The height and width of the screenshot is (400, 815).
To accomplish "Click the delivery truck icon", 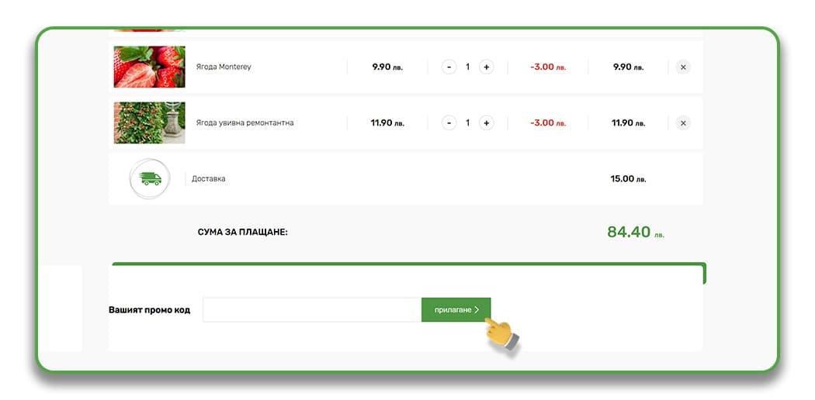I will (150, 179).
